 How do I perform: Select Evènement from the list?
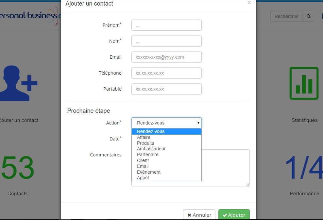149,172
